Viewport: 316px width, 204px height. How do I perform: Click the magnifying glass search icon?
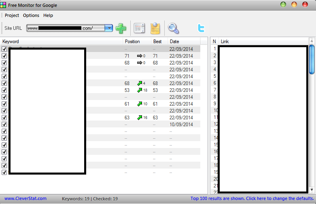[173, 28]
